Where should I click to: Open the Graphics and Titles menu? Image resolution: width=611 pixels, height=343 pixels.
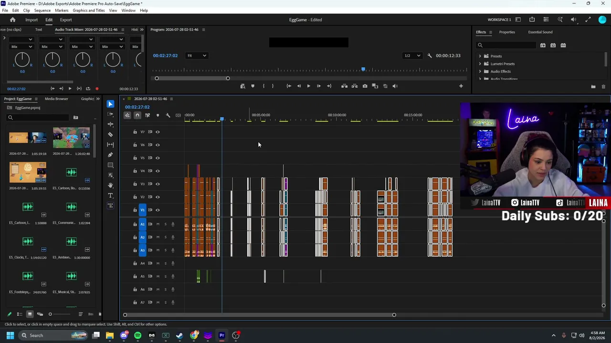tap(89, 10)
